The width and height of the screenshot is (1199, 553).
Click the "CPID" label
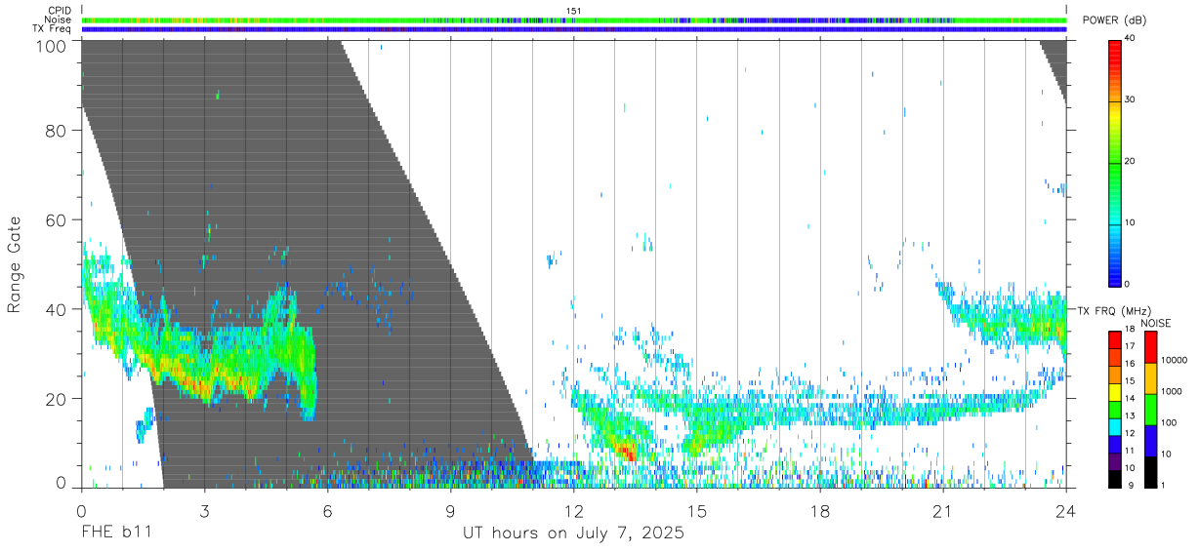coord(61,11)
